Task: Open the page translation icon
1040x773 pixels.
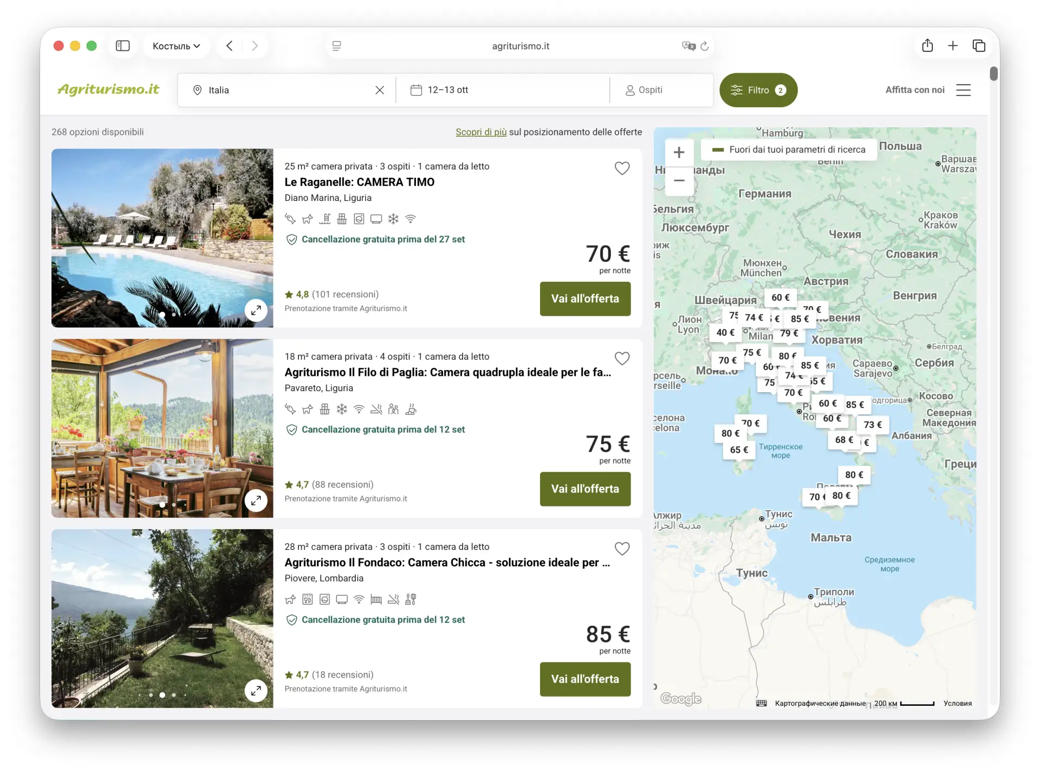Action: click(x=688, y=46)
